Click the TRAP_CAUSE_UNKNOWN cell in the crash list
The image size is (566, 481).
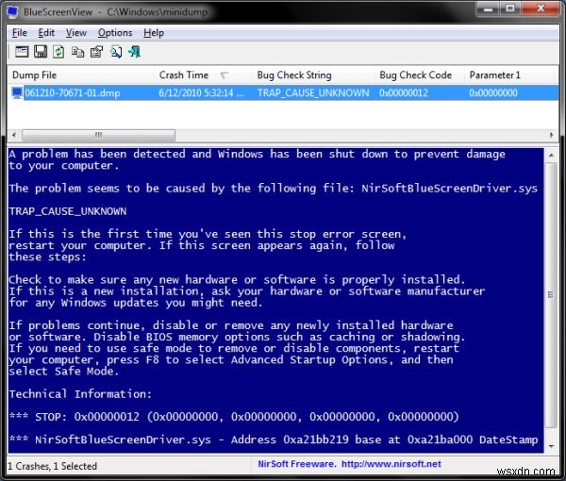coord(313,93)
